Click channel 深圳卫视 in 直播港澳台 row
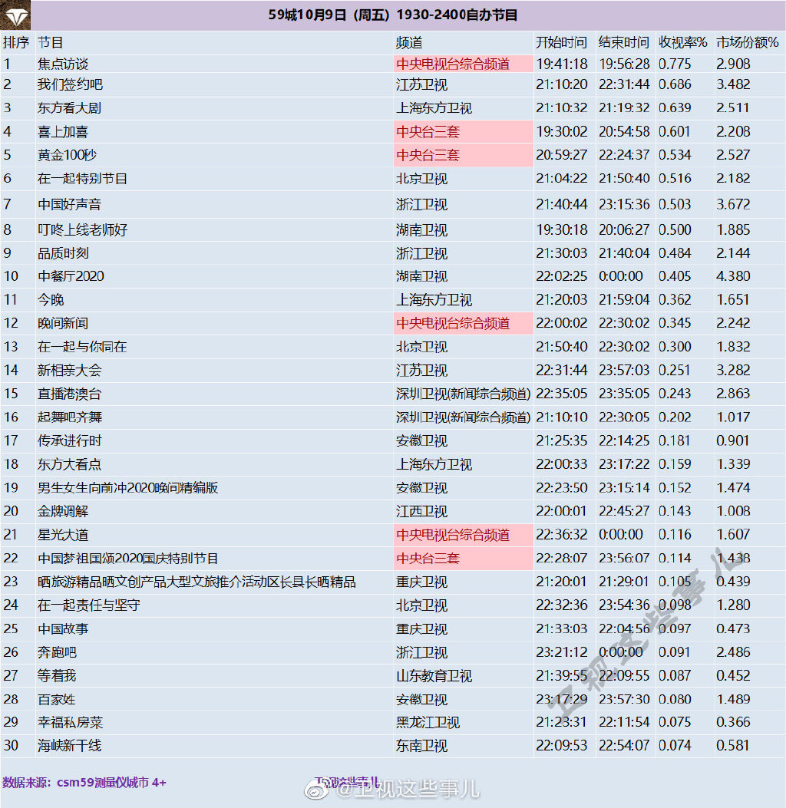This screenshot has width=786, height=808. coord(463,394)
